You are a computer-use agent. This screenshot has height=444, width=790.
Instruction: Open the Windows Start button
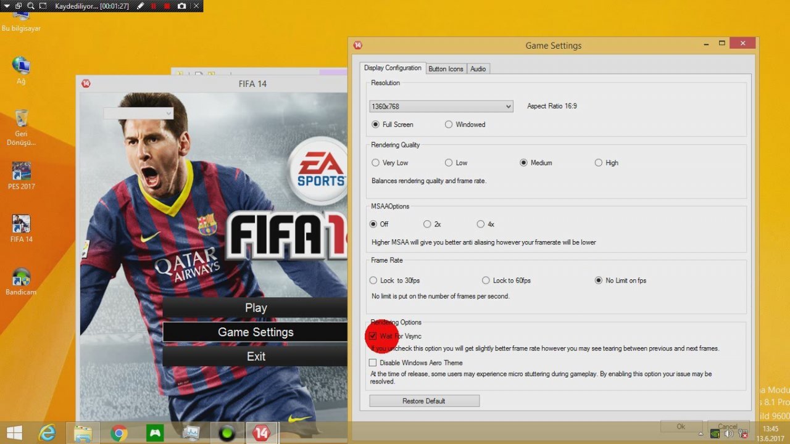point(15,433)
